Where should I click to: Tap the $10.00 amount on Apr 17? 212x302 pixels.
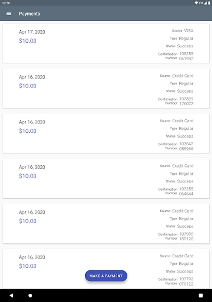[28, 41]
